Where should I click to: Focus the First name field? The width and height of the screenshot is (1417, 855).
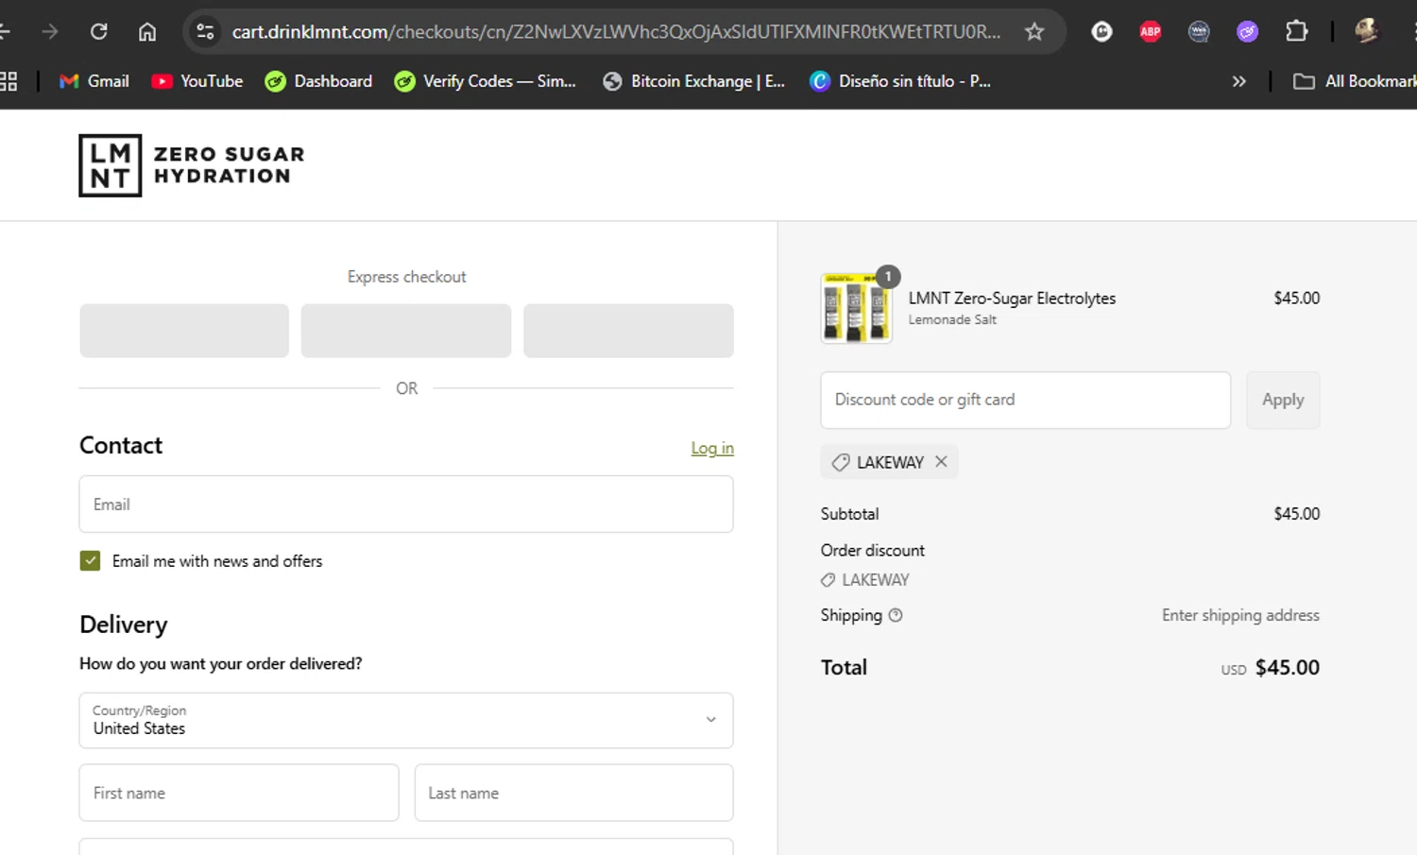point(239,793)
